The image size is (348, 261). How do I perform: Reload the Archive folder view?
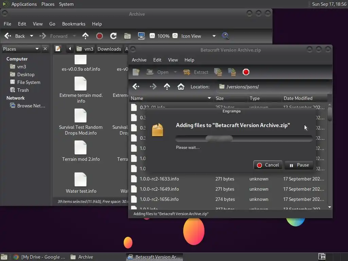pyautogui.click(x=114, y=36)
